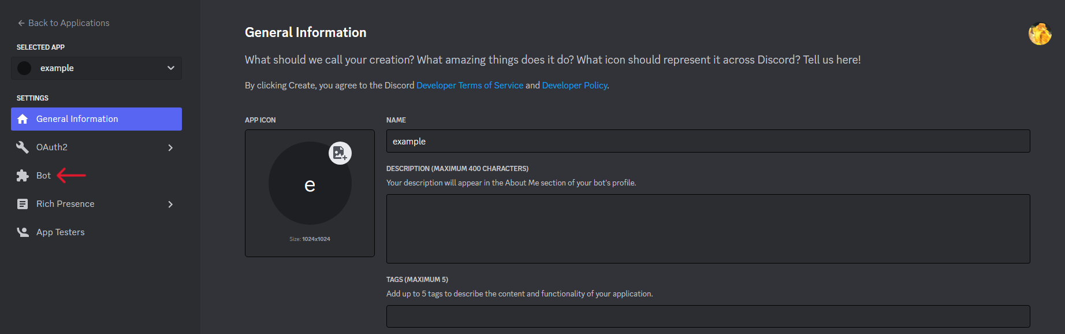
Task: Click the circular 'e' app icon placeholder
Action: [x=310, y=183]
